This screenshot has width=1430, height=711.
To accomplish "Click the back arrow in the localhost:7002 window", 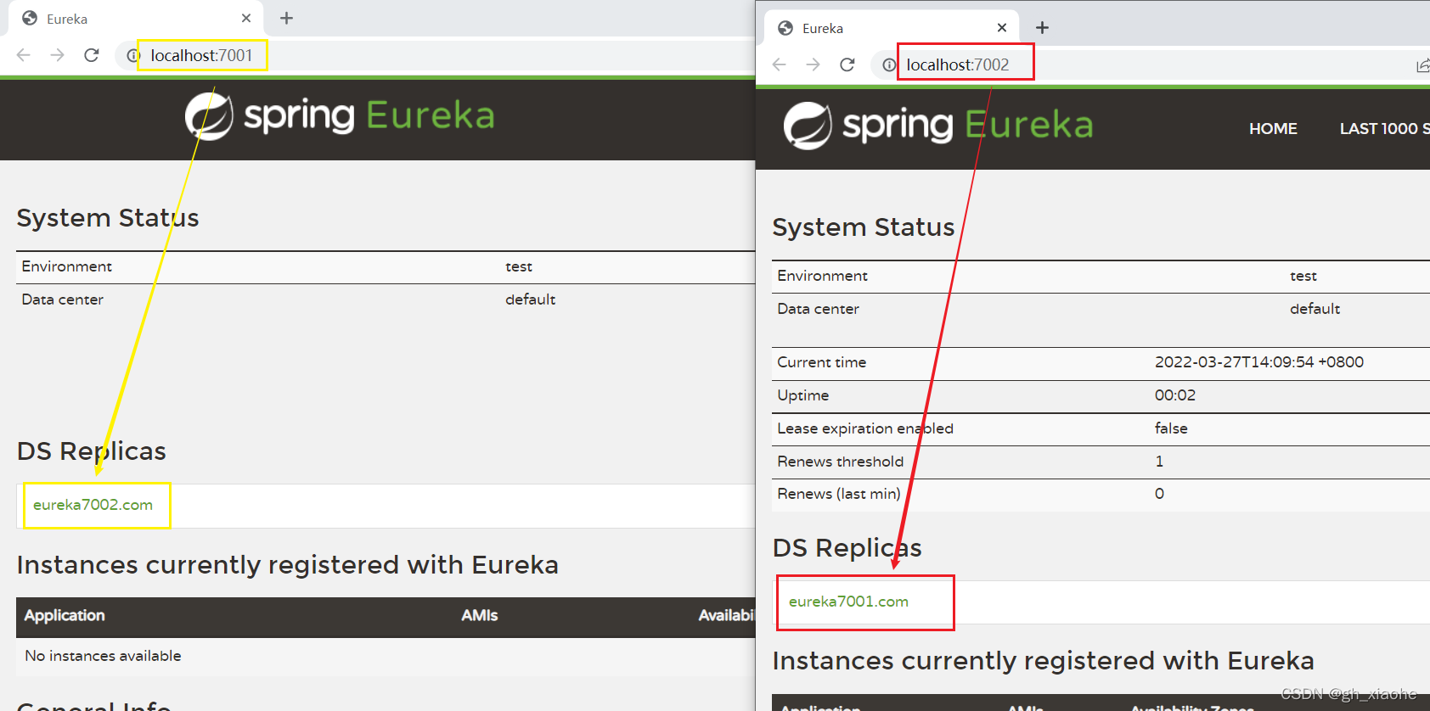I will 780,64.
